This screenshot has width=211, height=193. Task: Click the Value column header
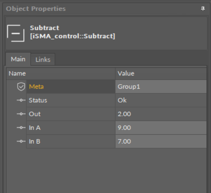click(x=161, y=74)
